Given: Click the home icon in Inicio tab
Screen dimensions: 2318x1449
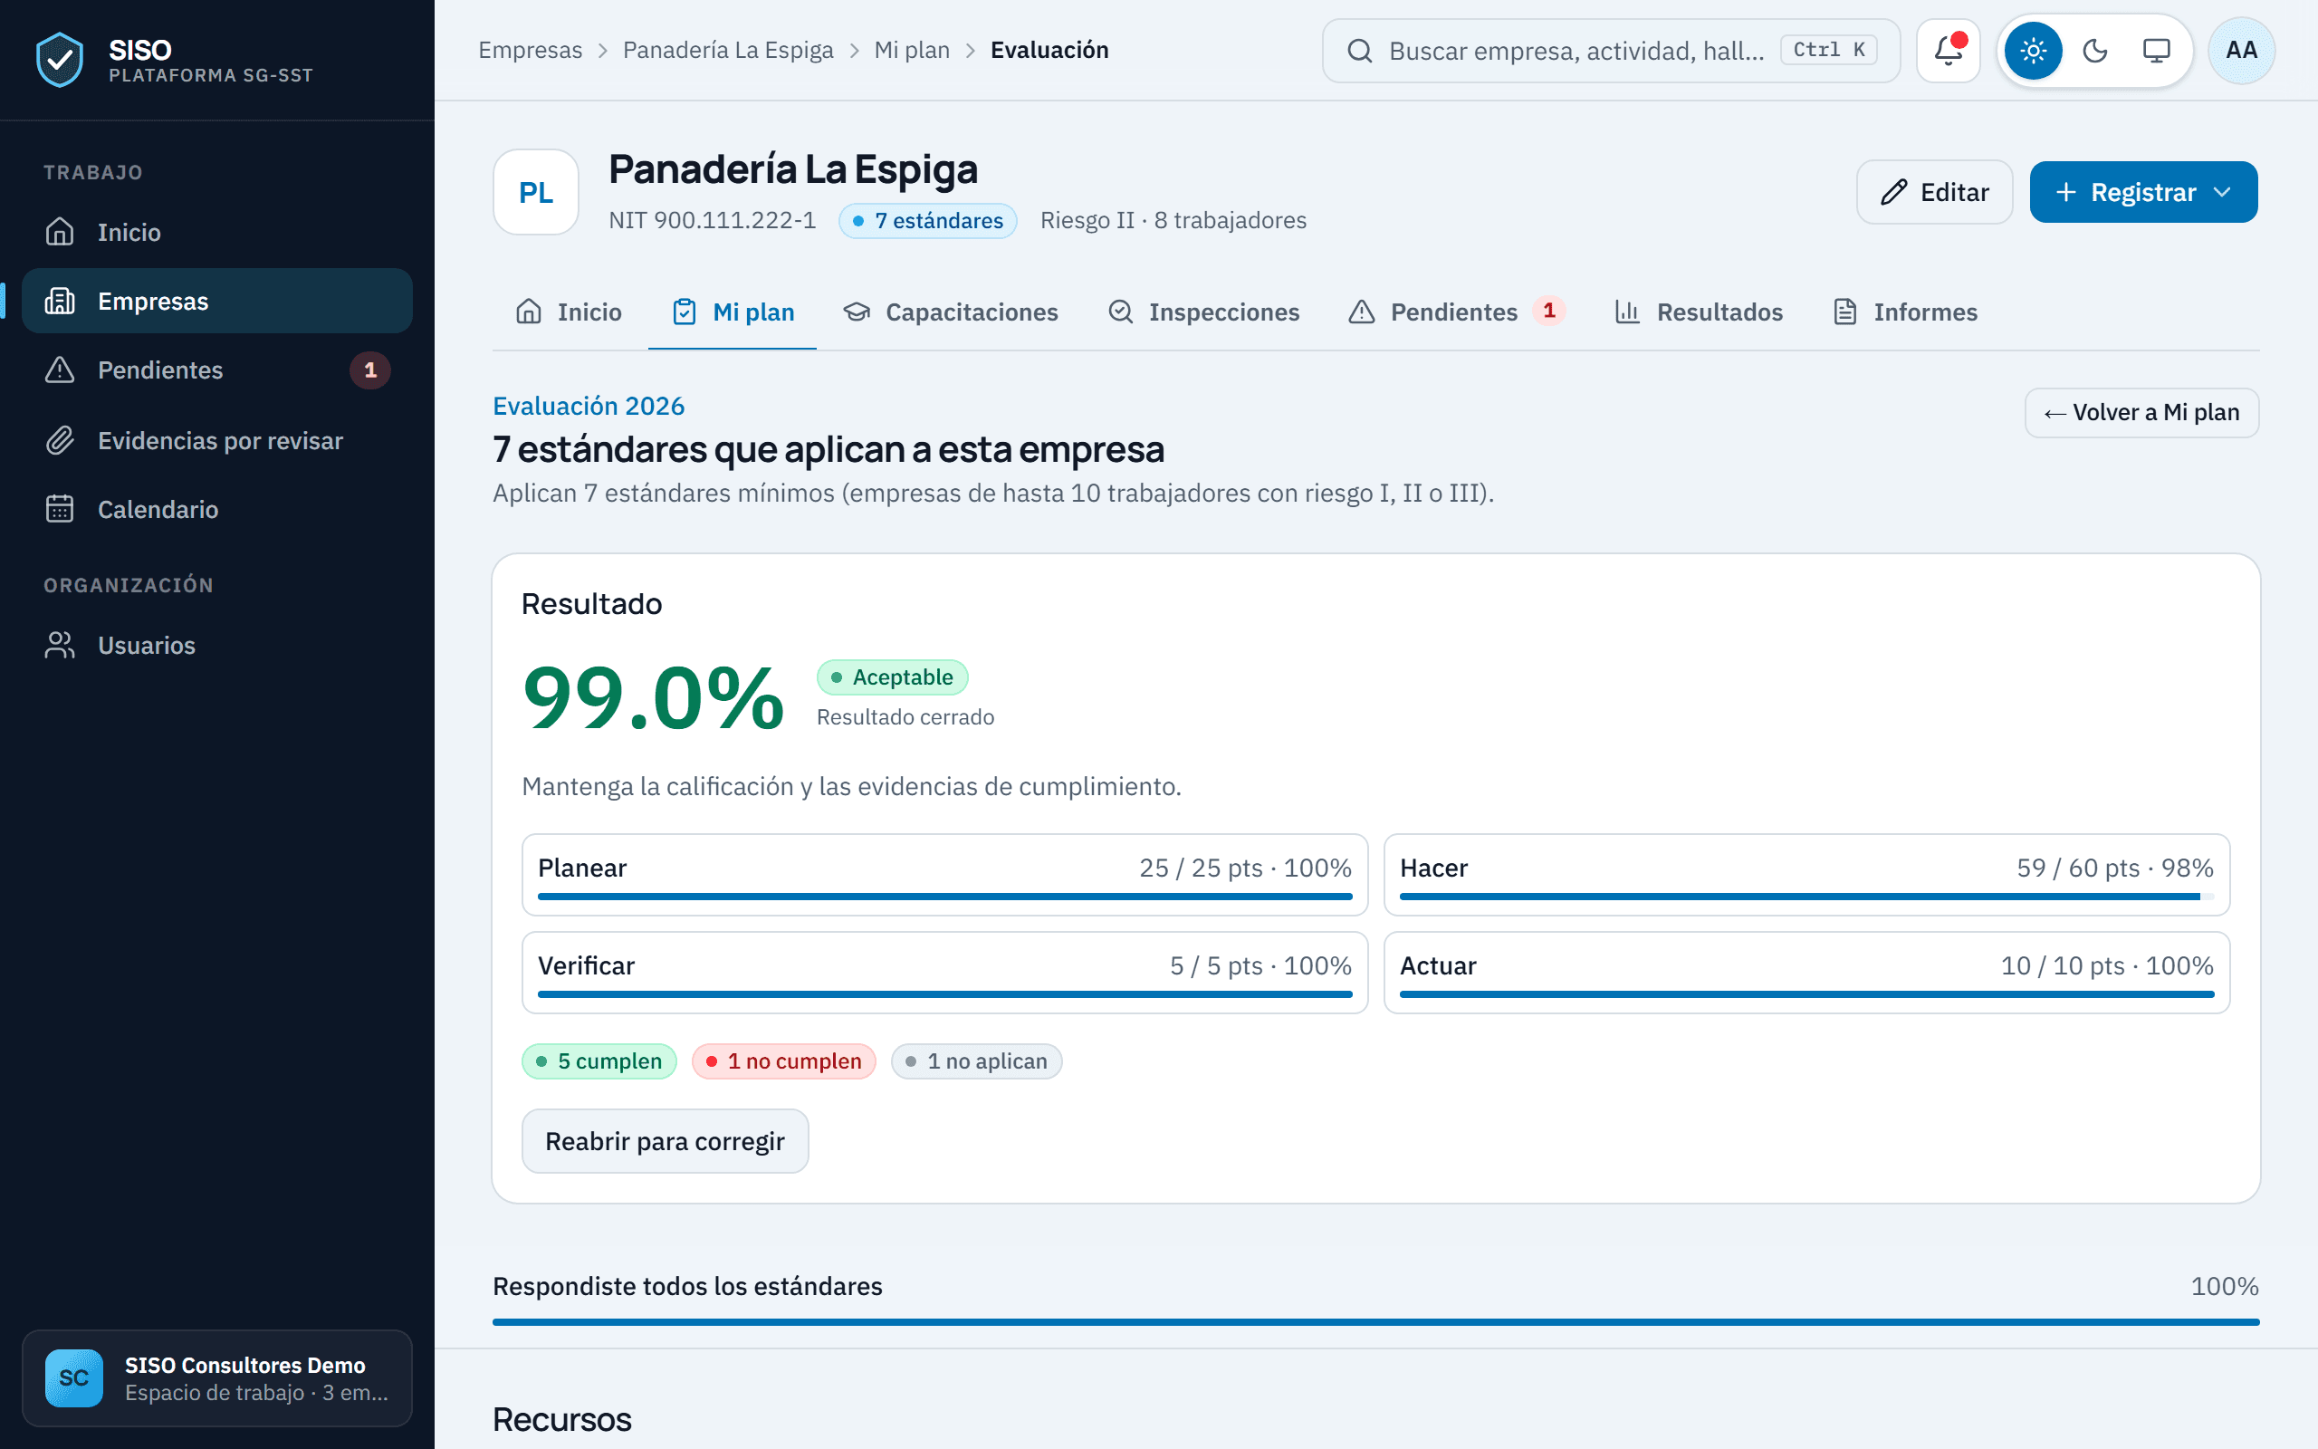Looking at the screenshot, I should pyautogui.click(x=529, y=312).
